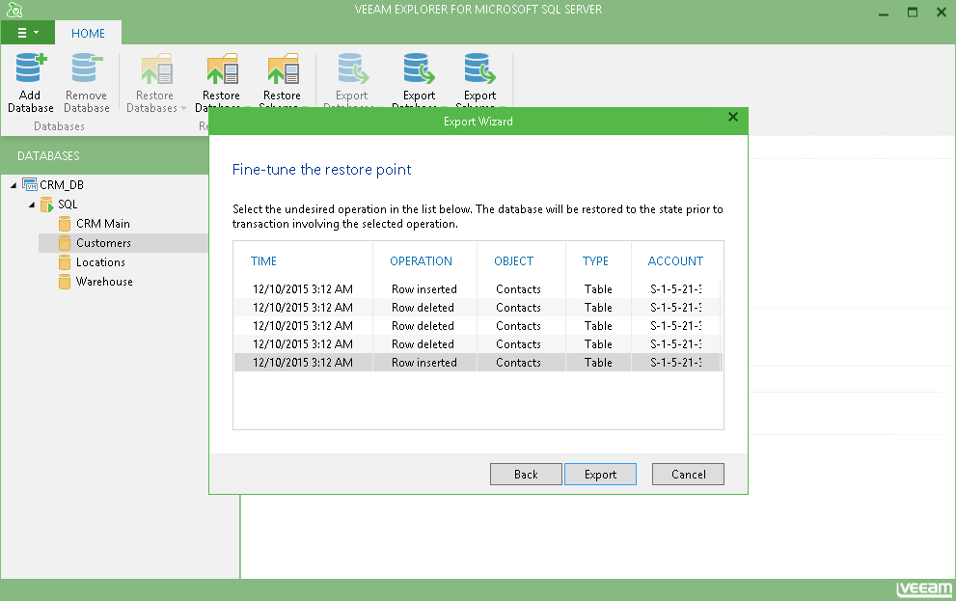Click the Export Schema ribbon icon

click(x=479, y=68)
